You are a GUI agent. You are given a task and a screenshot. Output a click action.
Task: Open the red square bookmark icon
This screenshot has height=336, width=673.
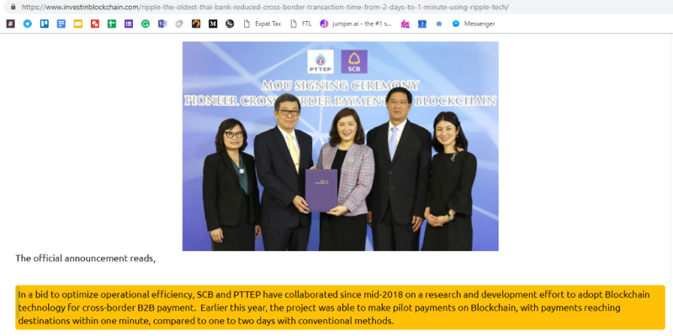pyautogui.click(x=95, y=24)
